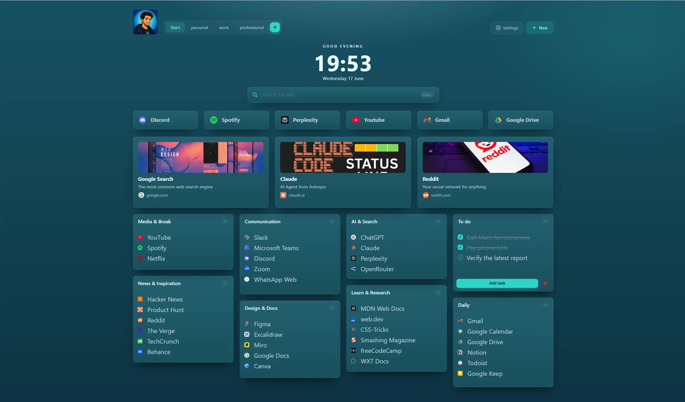Open the Claude Code status thumbnail

click(343, 157)
